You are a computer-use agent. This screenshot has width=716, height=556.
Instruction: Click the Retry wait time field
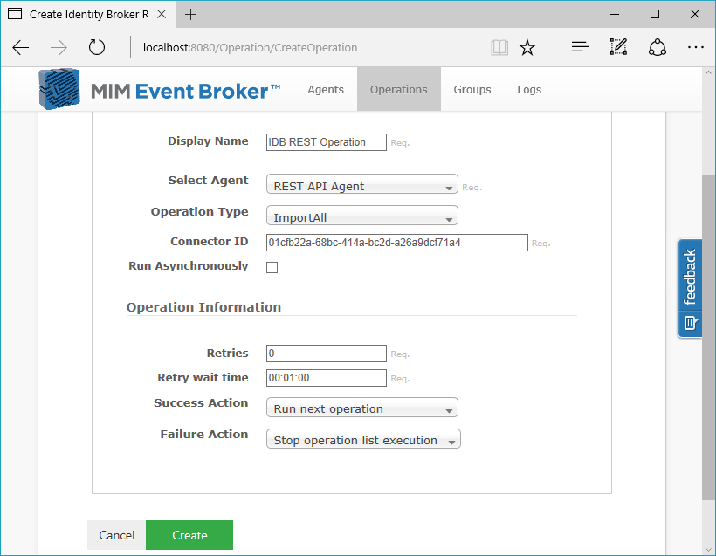pyautogui.click(x=327, y=378)
